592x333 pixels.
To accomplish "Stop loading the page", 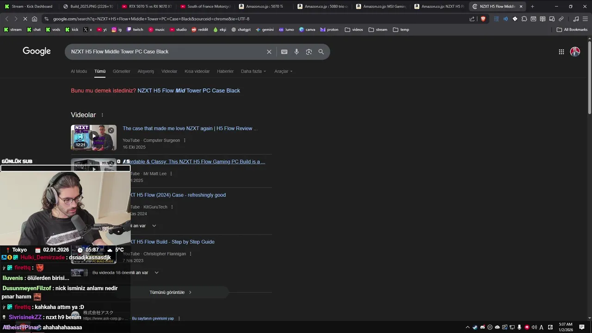I will (x=25, y=19).
